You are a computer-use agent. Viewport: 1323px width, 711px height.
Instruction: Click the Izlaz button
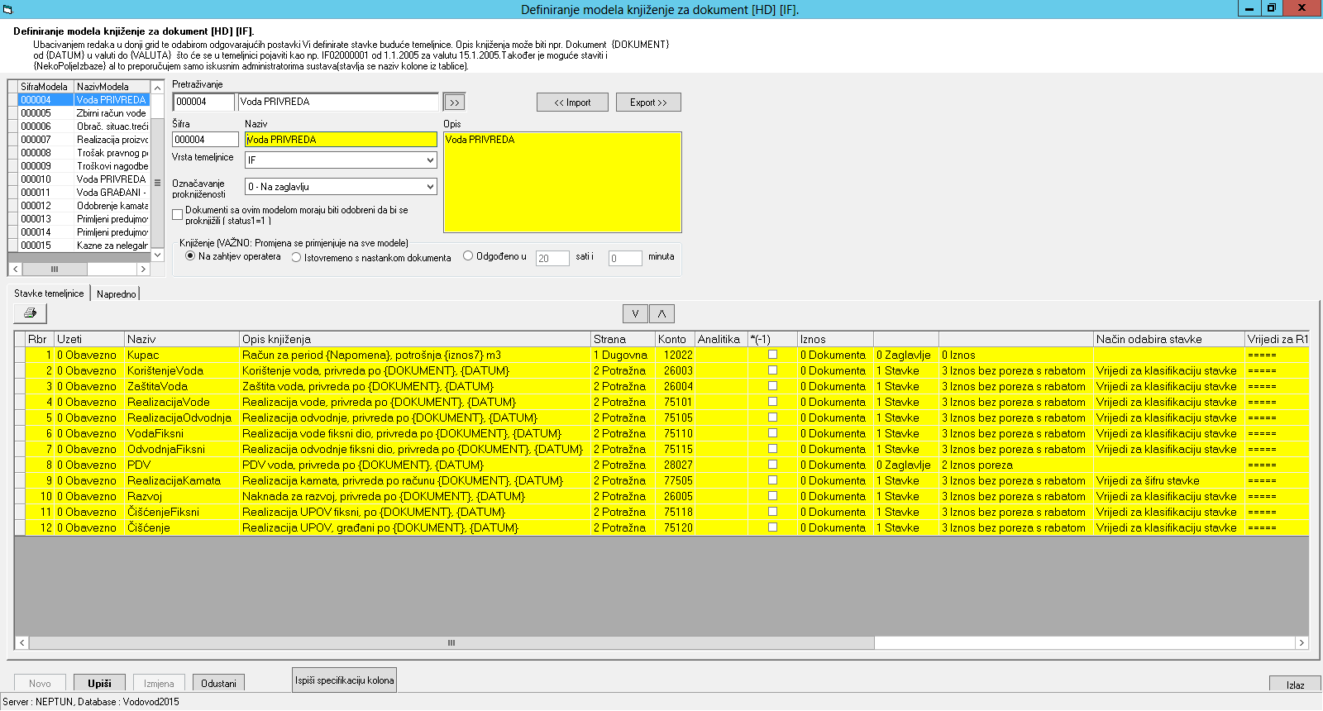pyautogui.click(x=1295, y=685)
